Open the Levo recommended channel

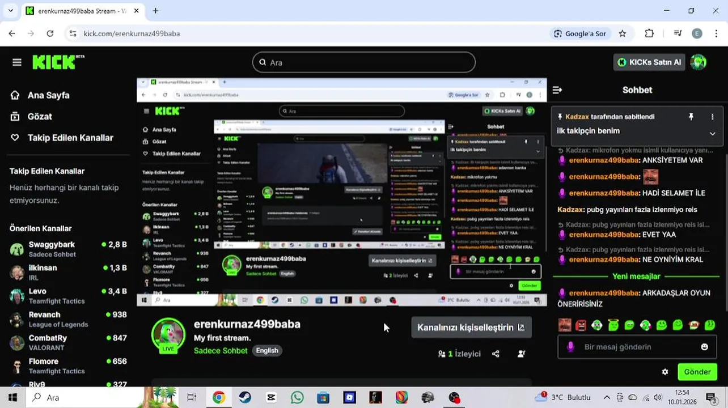coord(68,296)
